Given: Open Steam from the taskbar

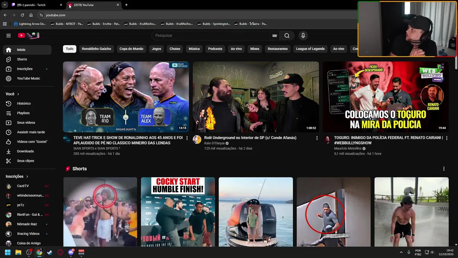Looking at the screenshot, I should (49, 252).
